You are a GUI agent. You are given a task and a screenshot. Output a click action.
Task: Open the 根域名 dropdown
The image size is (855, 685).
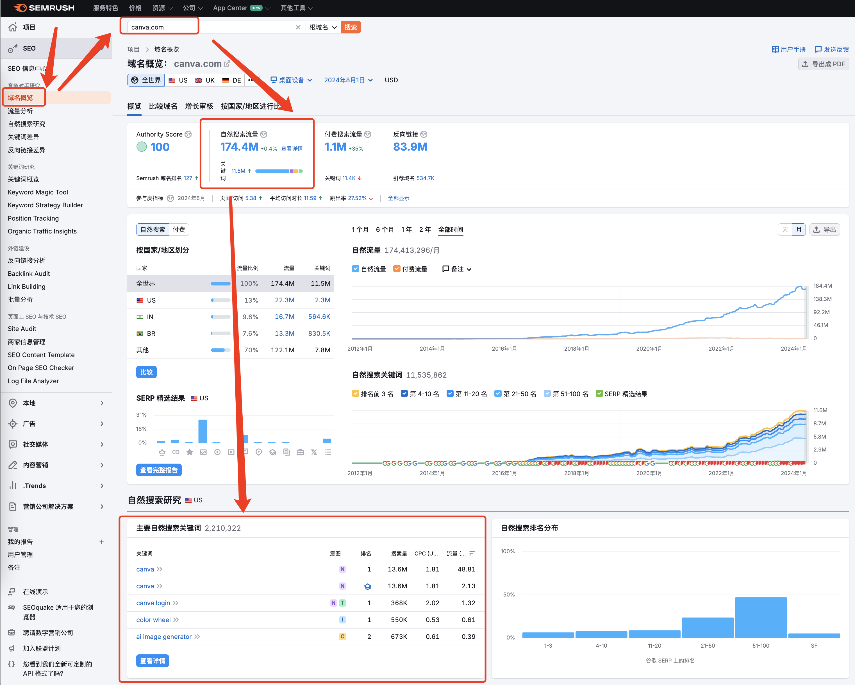tap(323, 27)
